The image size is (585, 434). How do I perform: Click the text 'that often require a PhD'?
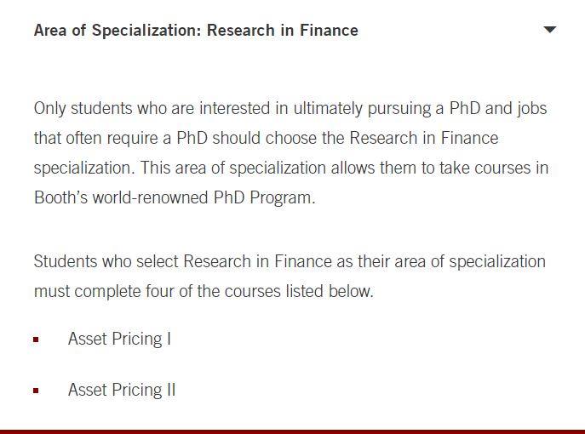pyautogui.click(x=121, y=138)
